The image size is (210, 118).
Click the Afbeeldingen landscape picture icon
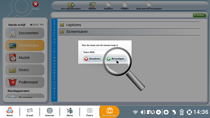13,46
